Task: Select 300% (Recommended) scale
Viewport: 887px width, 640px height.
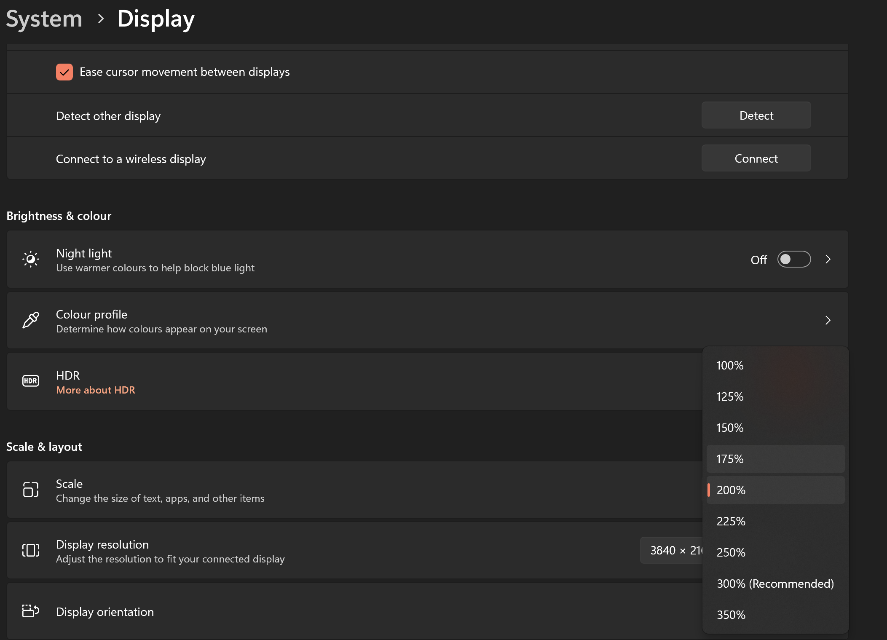Action: pos(775,584)
